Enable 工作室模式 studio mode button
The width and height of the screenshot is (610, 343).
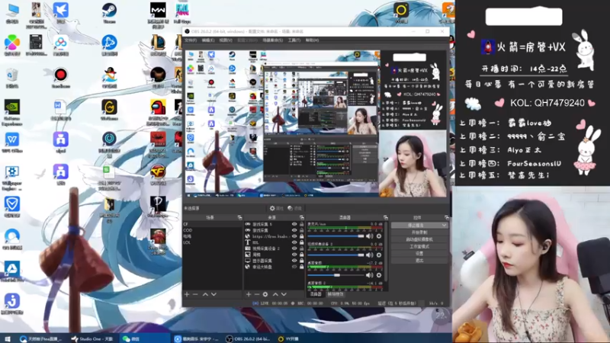pyautogui.click(x=419, y=246)
